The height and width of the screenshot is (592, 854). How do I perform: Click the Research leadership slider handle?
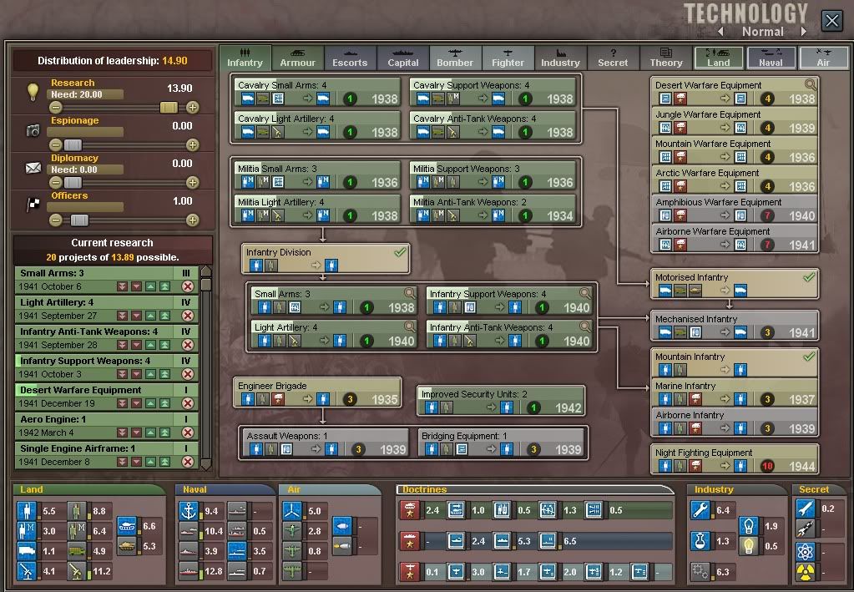point(169,107)
